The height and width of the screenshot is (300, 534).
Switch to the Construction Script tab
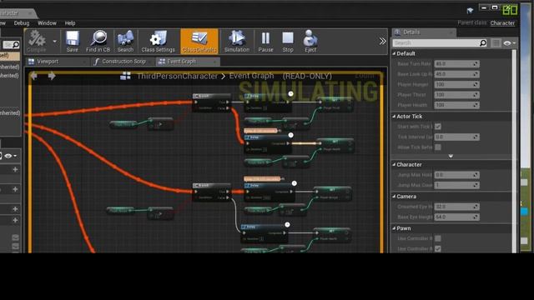tap(123, 62)
